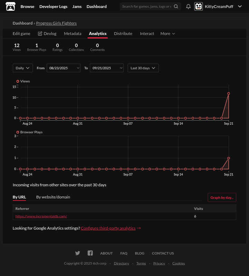Open the incrementaldb.com referrer link

coord(41,216)
